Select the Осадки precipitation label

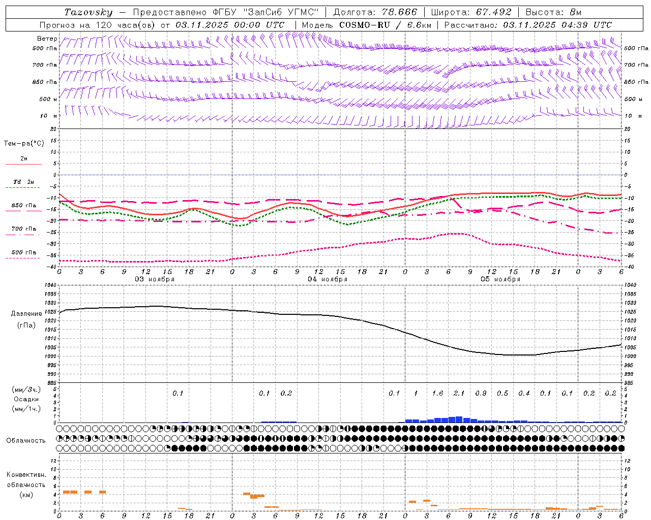[x=26, y=399]
